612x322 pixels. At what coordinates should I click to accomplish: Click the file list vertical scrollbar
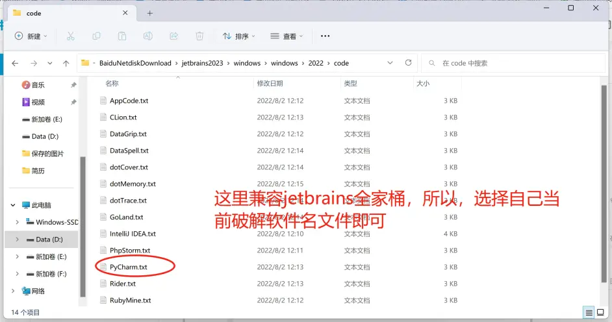(604, 183)
